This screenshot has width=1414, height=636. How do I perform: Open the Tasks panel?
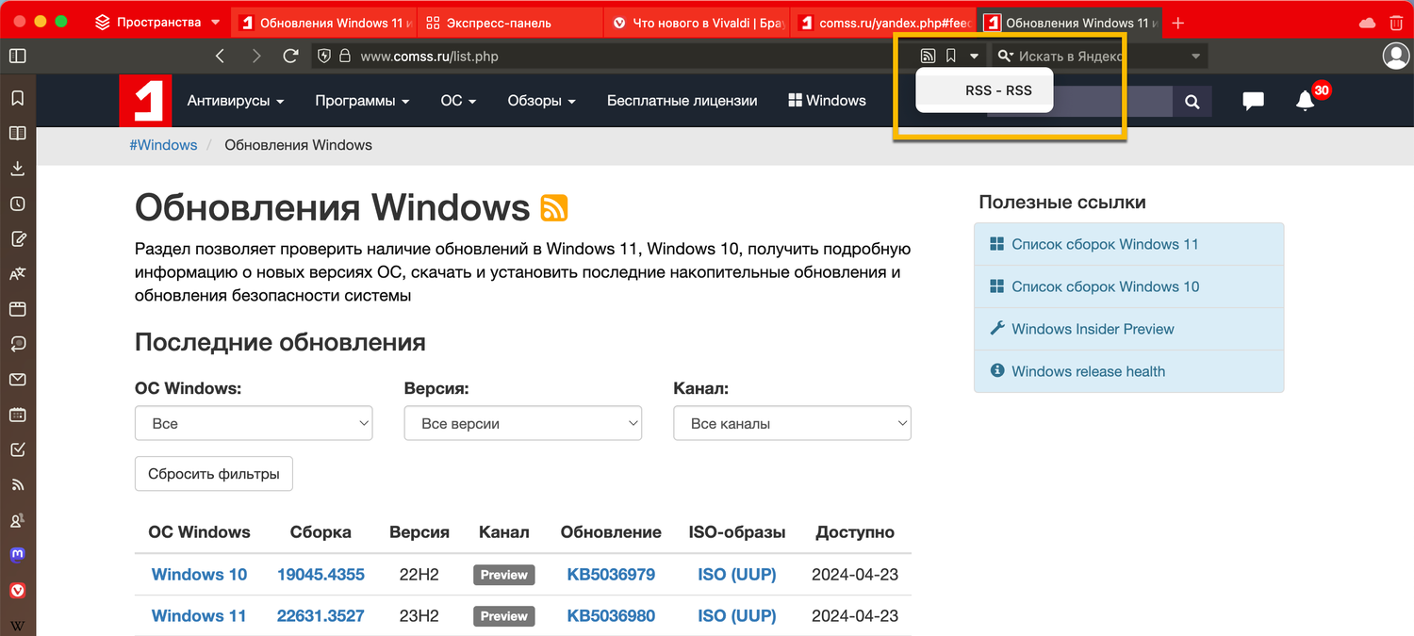pyautogui.click(x=17, y=449)
